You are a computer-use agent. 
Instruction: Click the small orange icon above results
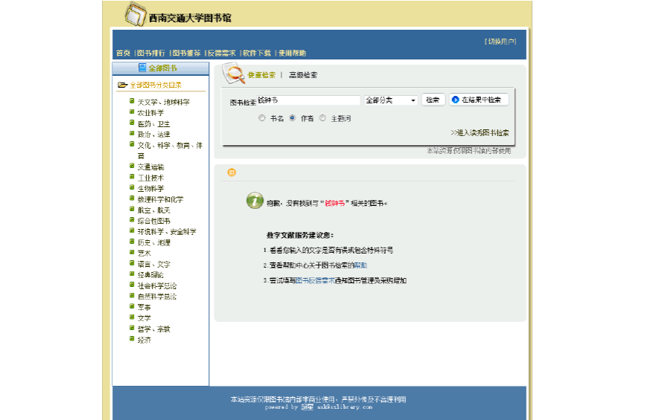232,172
